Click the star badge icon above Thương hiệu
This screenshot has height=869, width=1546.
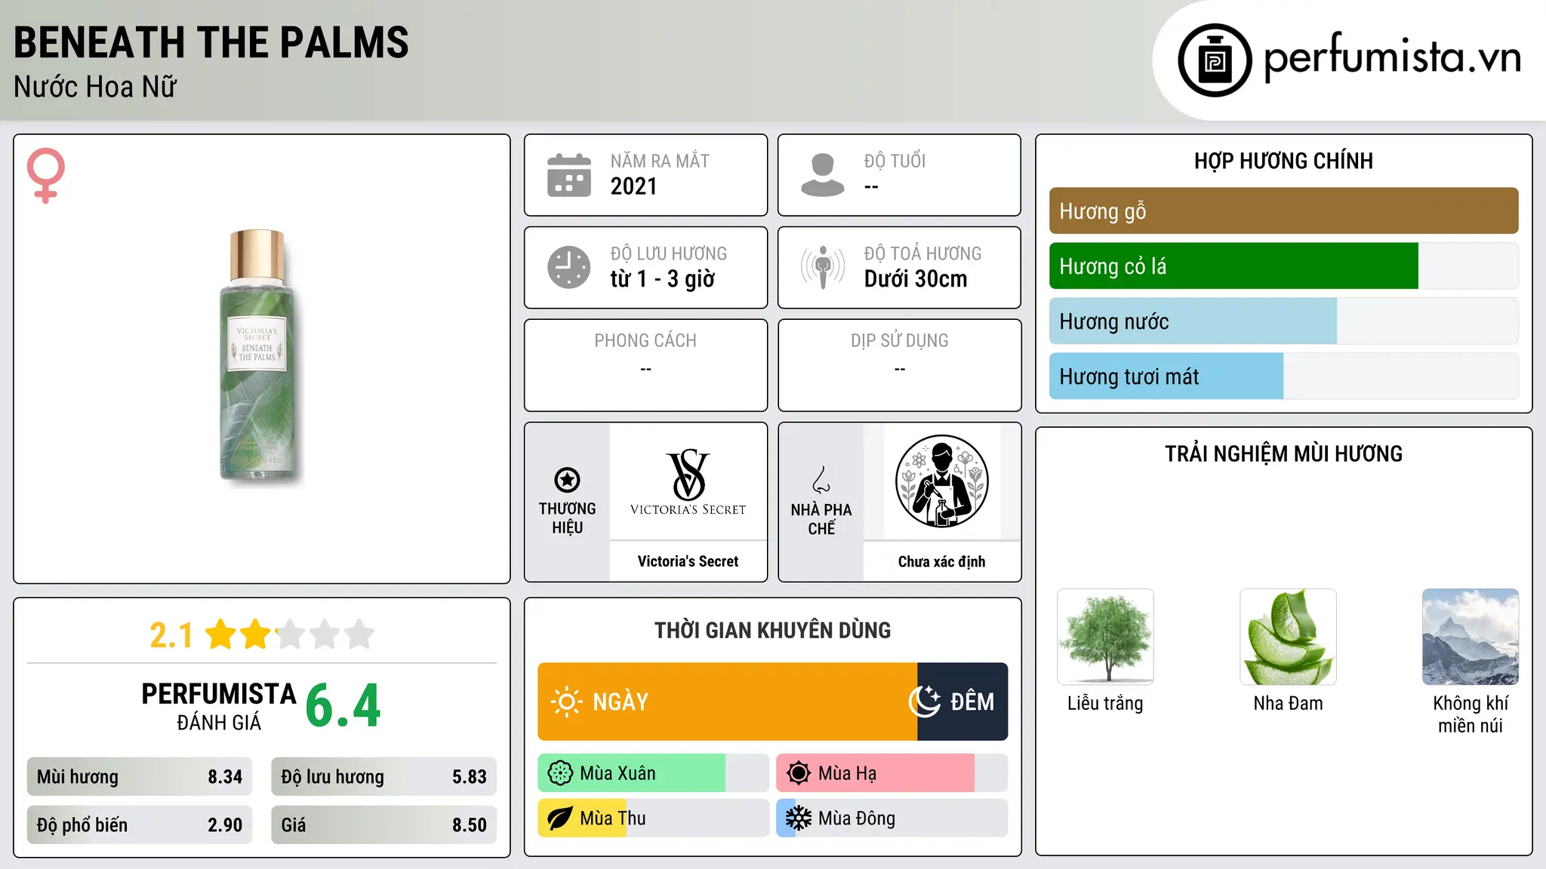coord(568,480)
